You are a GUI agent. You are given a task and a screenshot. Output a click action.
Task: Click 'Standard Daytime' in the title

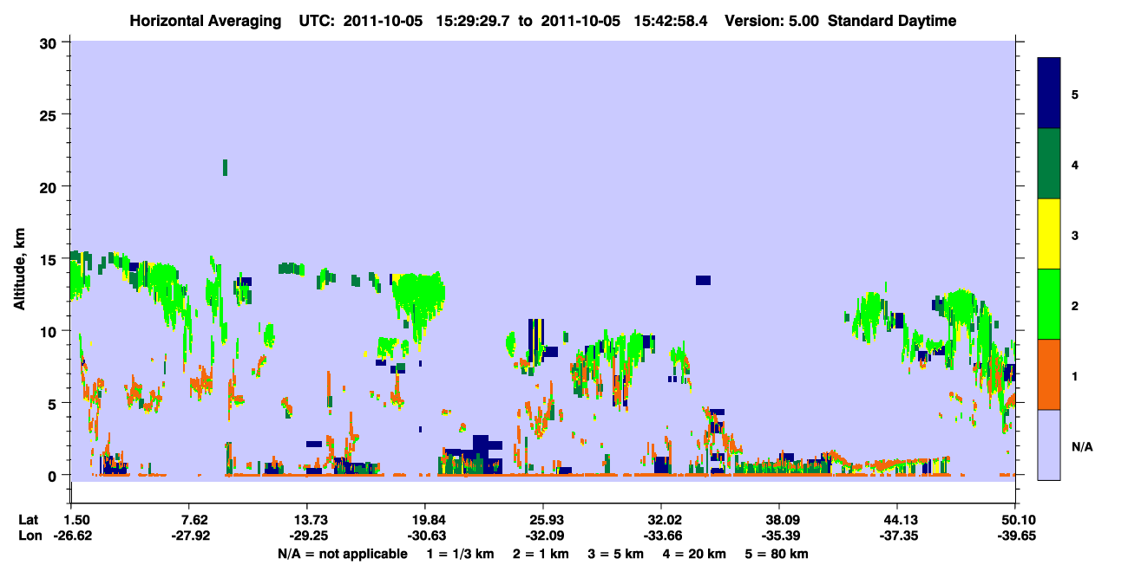892,21
